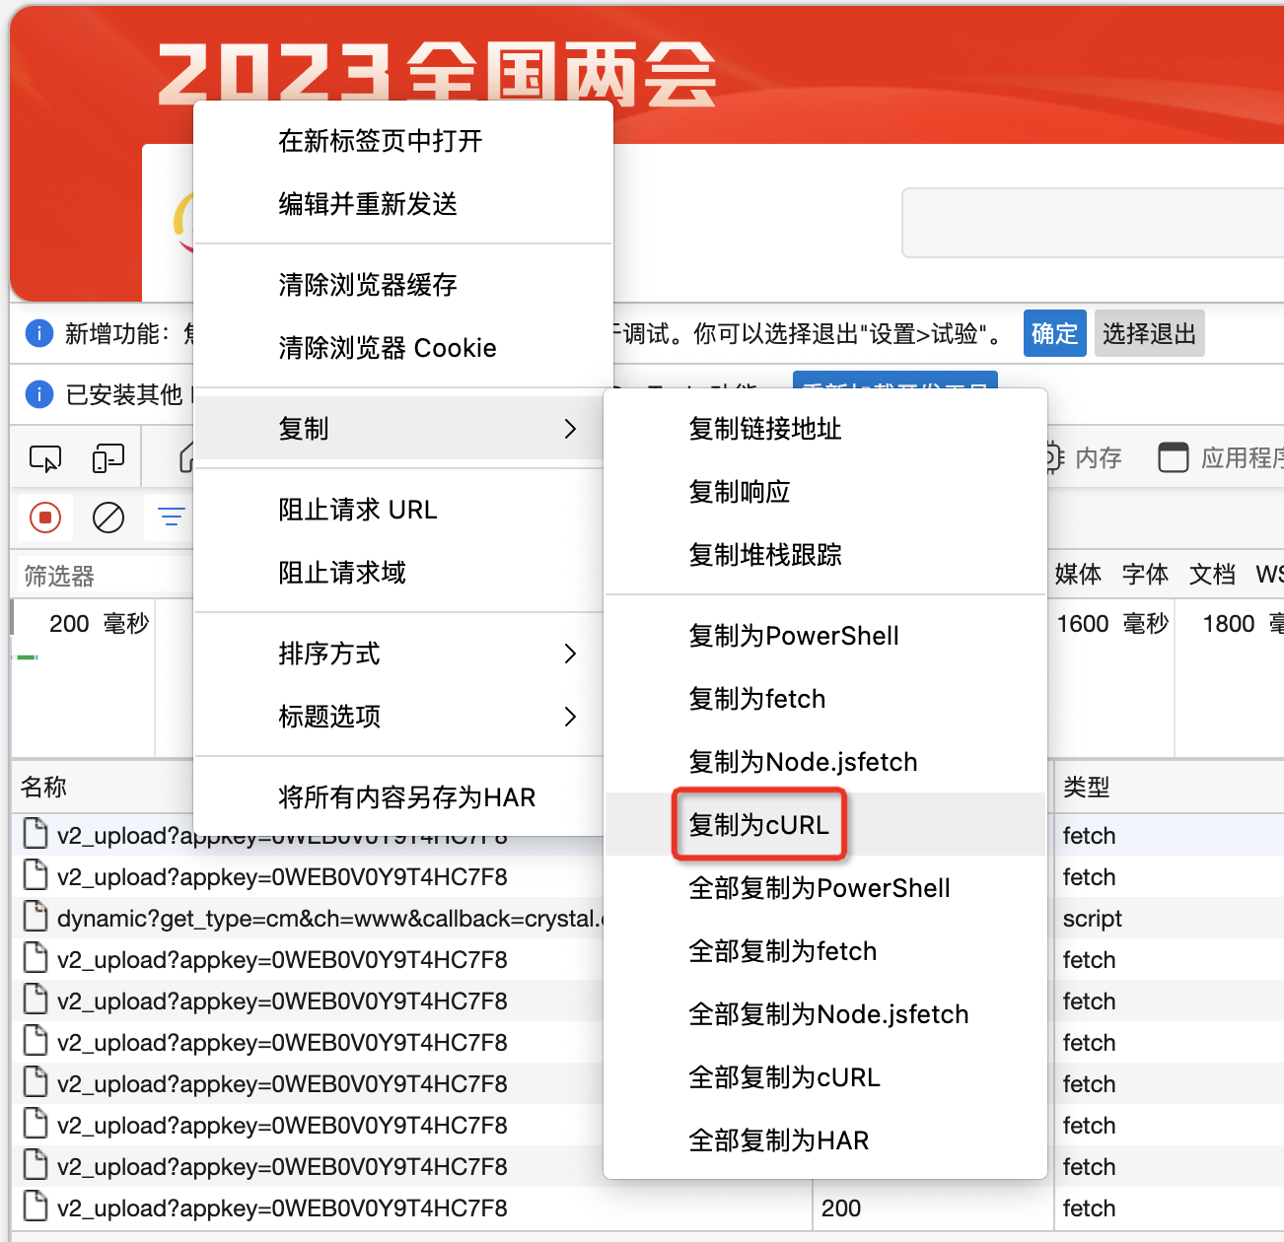Toggle the device emulation icon
The height and width of the screenshot is (1242, 1284).
pyautogui.click(x=108, y=458)
